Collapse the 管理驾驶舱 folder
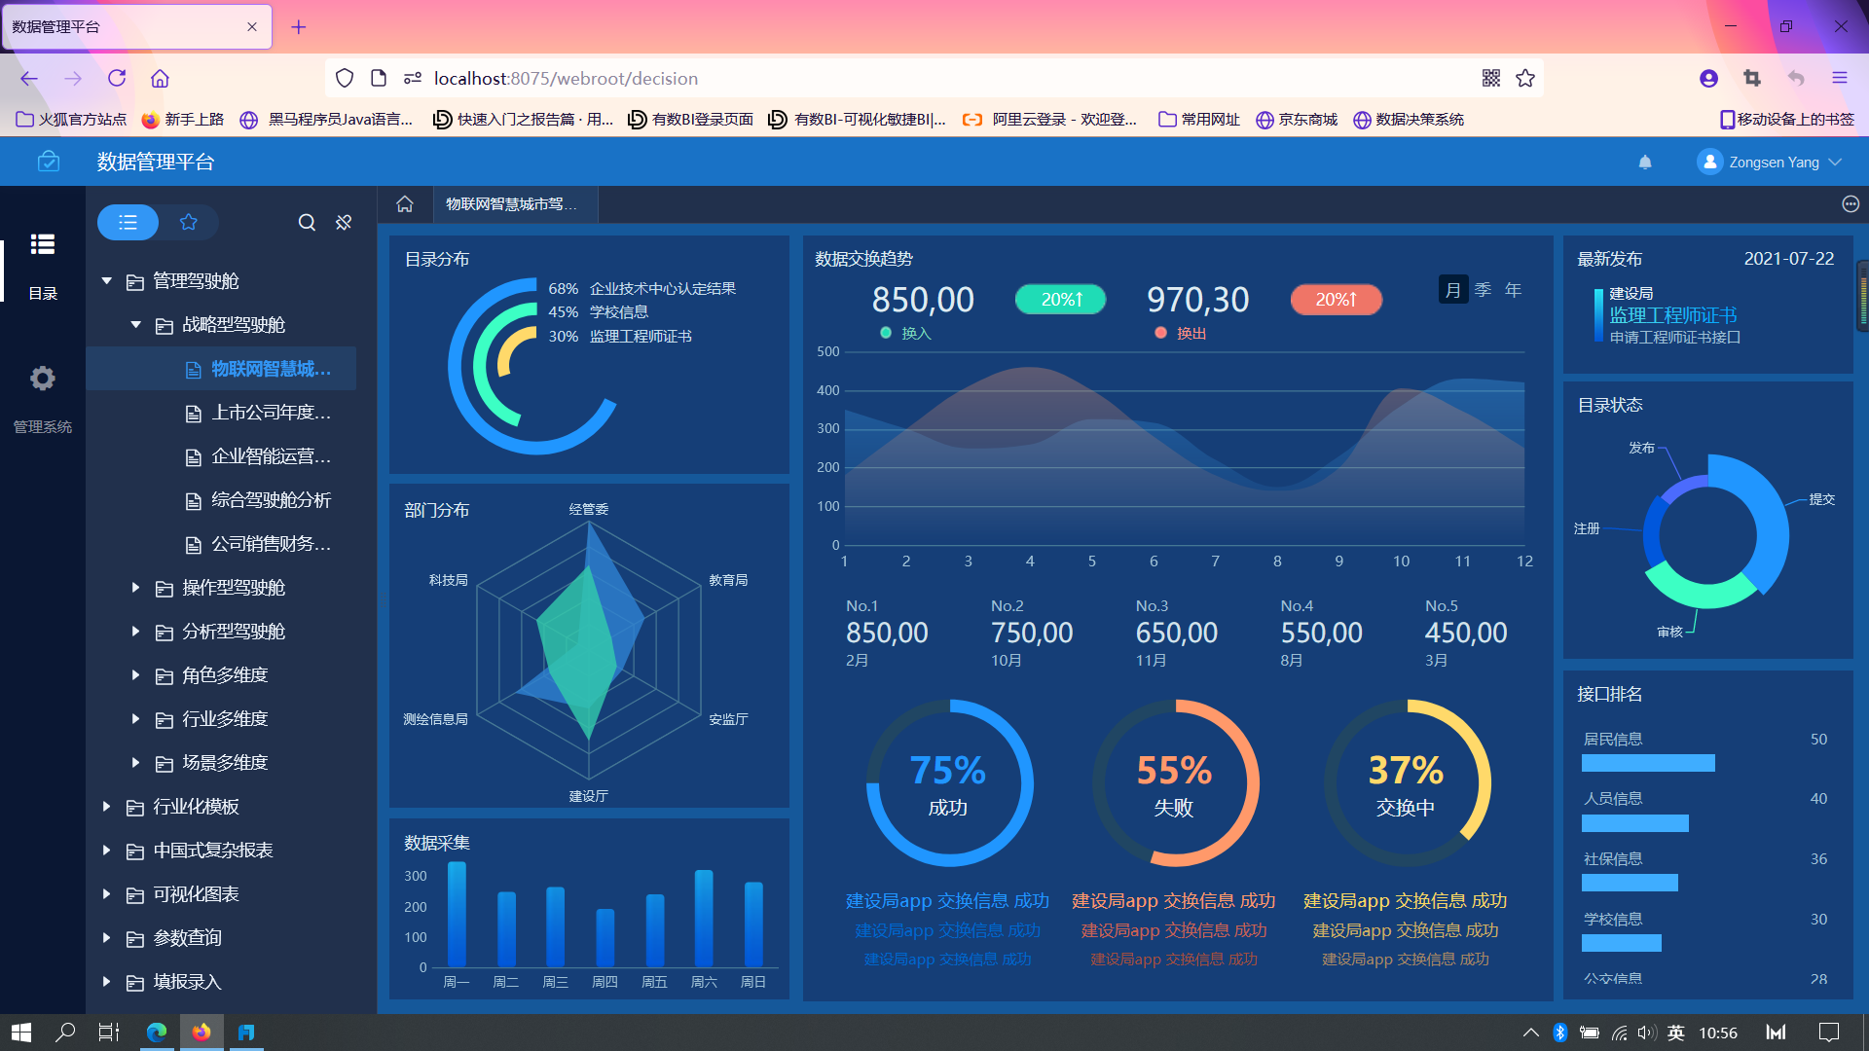Image resolution: width=1869 pixels, height=1051 pixels. click(107, 281)
